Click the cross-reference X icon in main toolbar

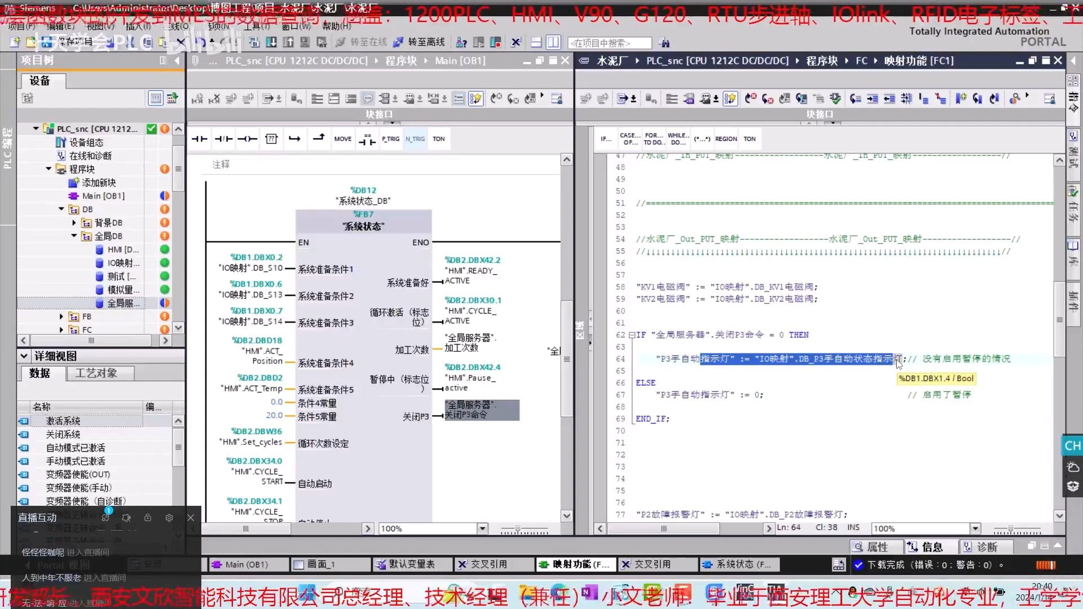click(516, 42)
